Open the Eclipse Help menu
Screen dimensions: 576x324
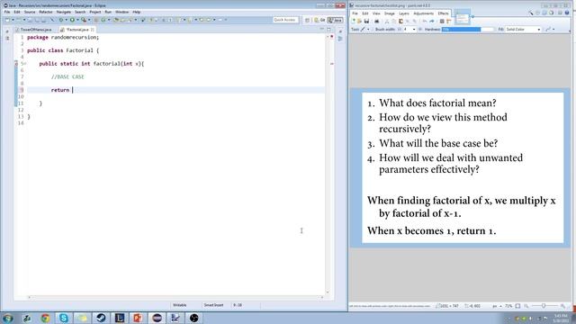point(137,12)
